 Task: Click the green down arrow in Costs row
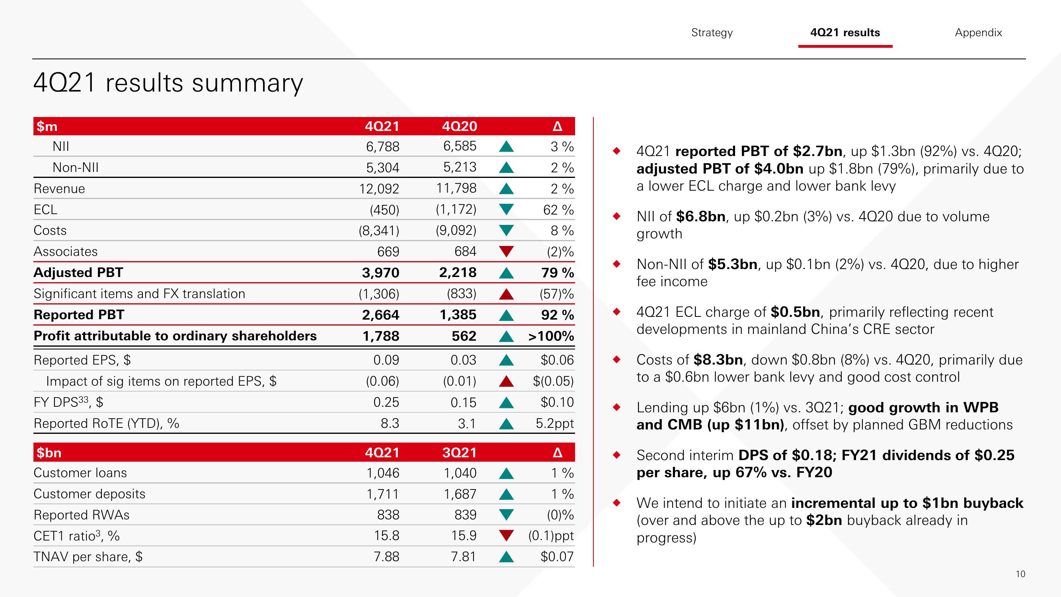click(506, 230)
